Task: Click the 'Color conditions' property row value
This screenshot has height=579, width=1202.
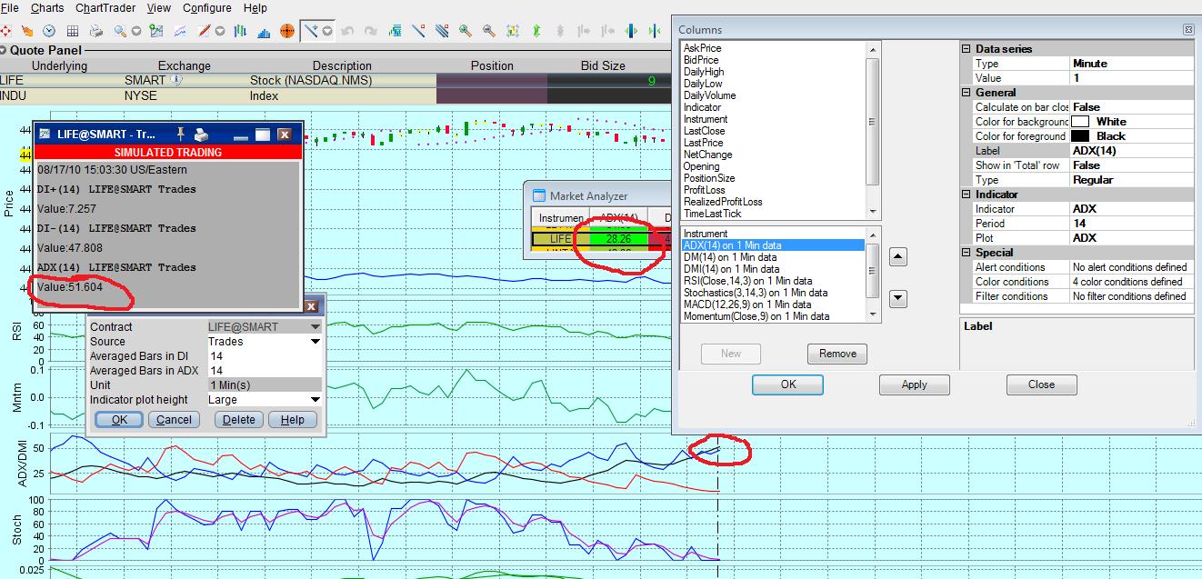Action: click(1131, 282)
